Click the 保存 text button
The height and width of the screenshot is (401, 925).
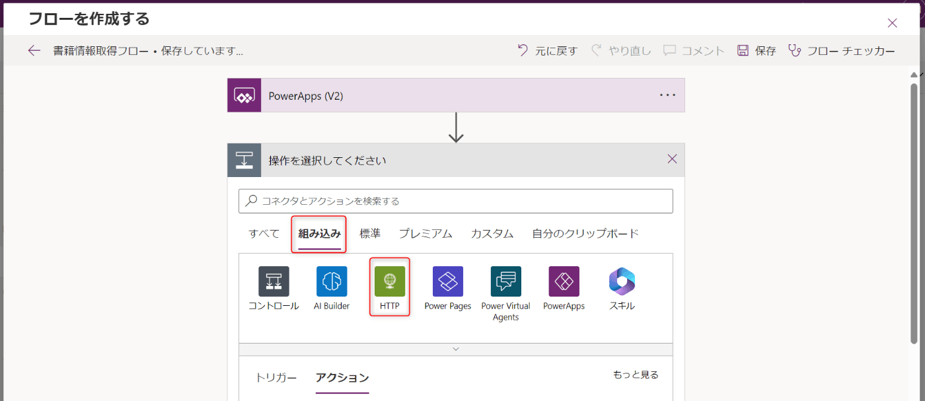click(766, 51)
